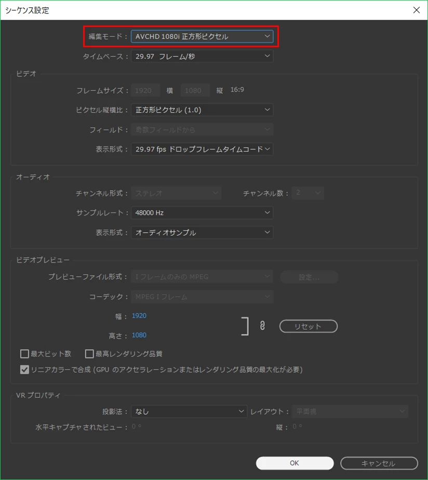428x480 pixels.
Task: Click the disabled 設定... button
Action: click(309, 277)
